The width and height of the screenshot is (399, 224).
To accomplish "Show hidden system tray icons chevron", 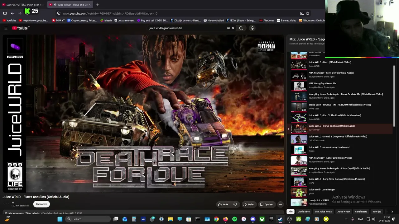I will pyautogui.click(x=346, y=219).
